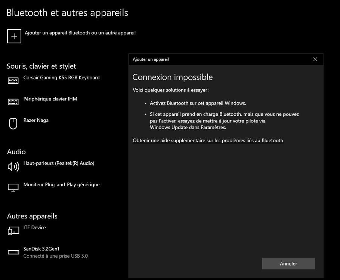Close the Ajouter un appareil dialog
This screenshot has width=340, height=280.
click(315, 59)
